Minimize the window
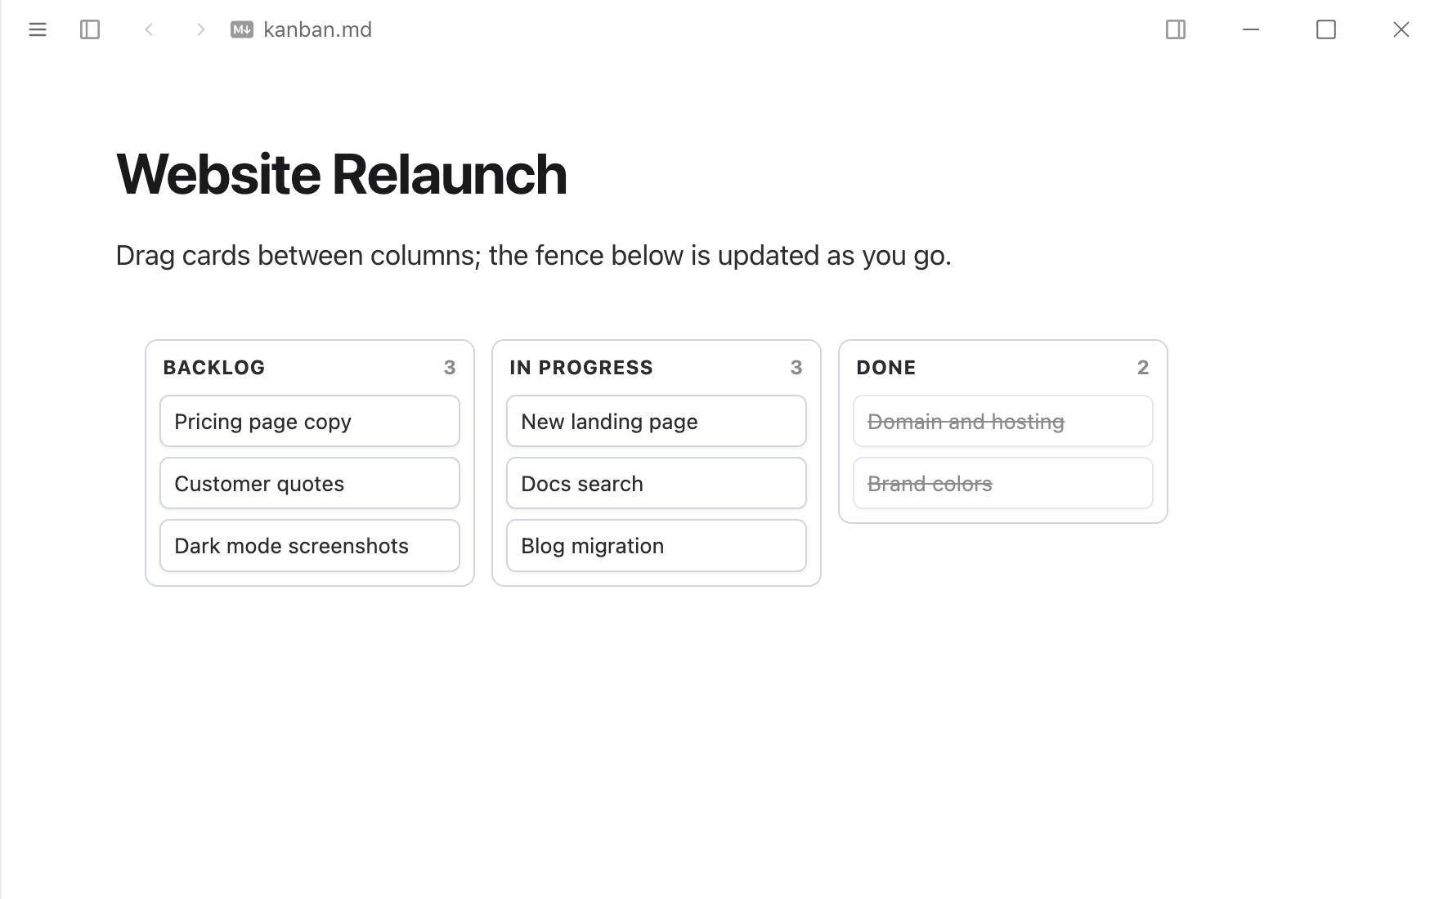Screen dimensions: 1439x899 (1251, 29)
